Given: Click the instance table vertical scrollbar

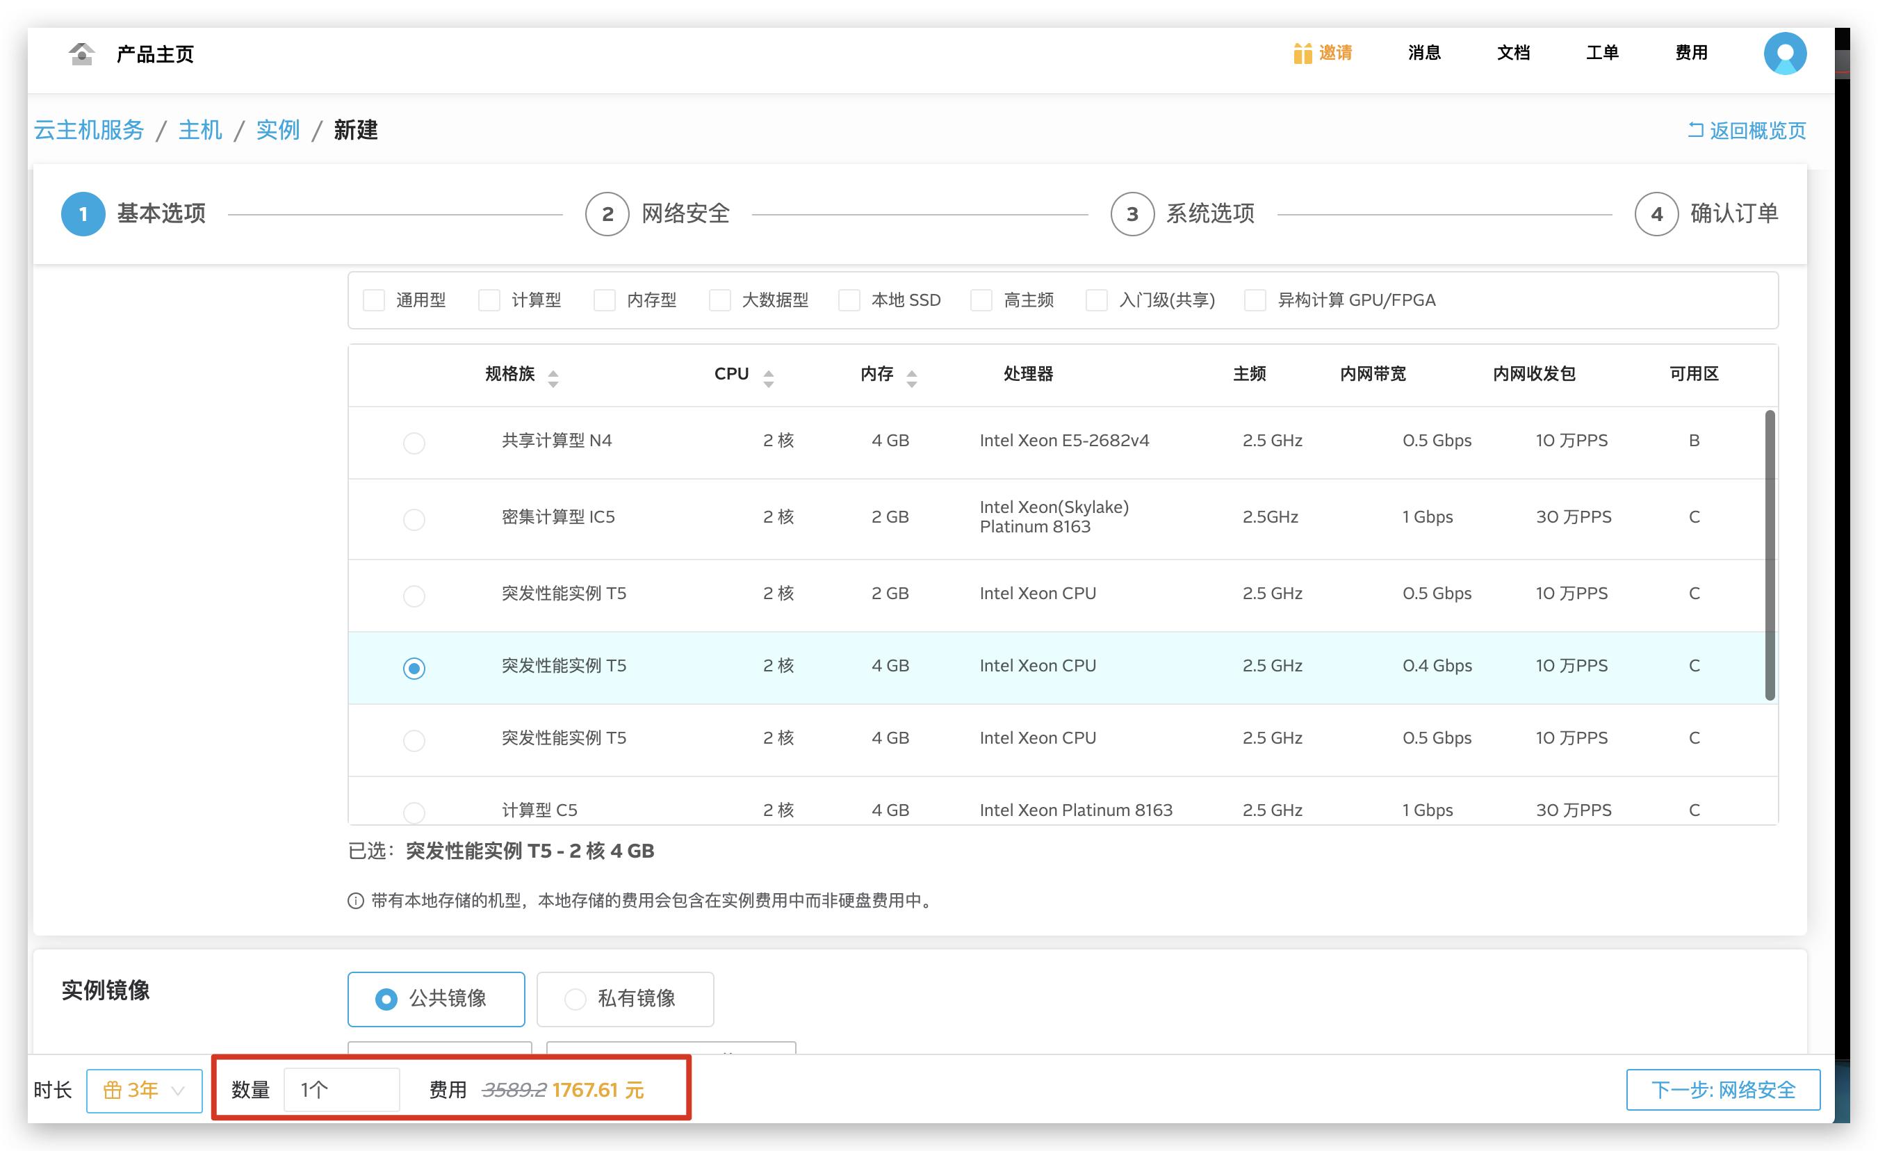Looking at the screenshot, I should pos(1770,554).
